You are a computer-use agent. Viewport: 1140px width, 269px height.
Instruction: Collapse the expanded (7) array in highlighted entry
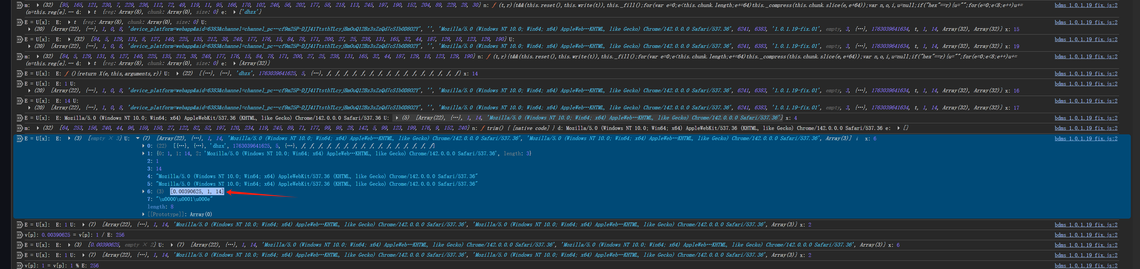[138, 138]
